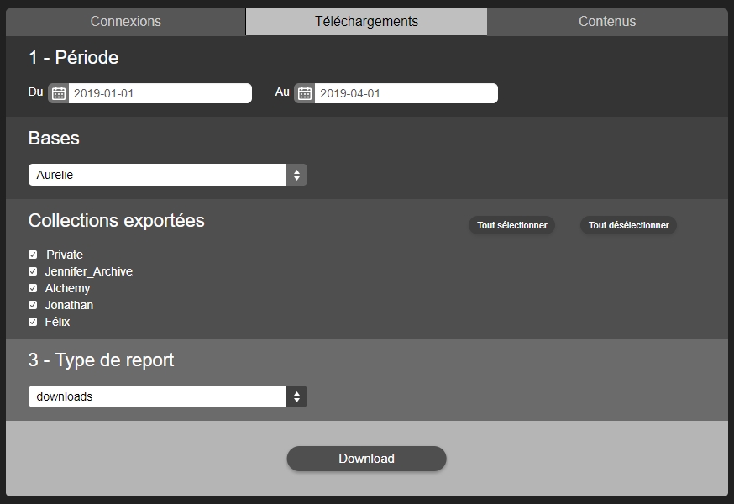Click the calendar icon beside the Au date
Image resolution: width=734 pixels, height=504 pixels.
[304, 93]
